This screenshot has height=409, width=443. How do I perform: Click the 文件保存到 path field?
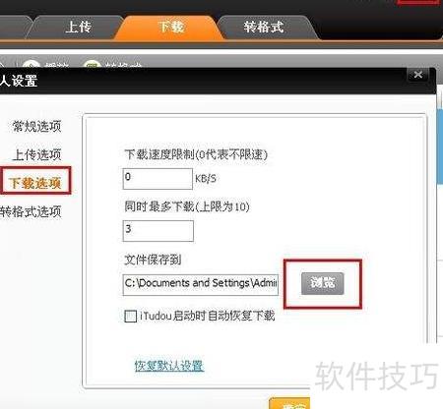[x=201, y=284]
